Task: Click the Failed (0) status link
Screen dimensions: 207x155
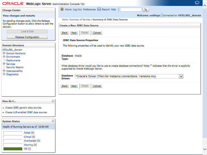Action: [29, 133]
